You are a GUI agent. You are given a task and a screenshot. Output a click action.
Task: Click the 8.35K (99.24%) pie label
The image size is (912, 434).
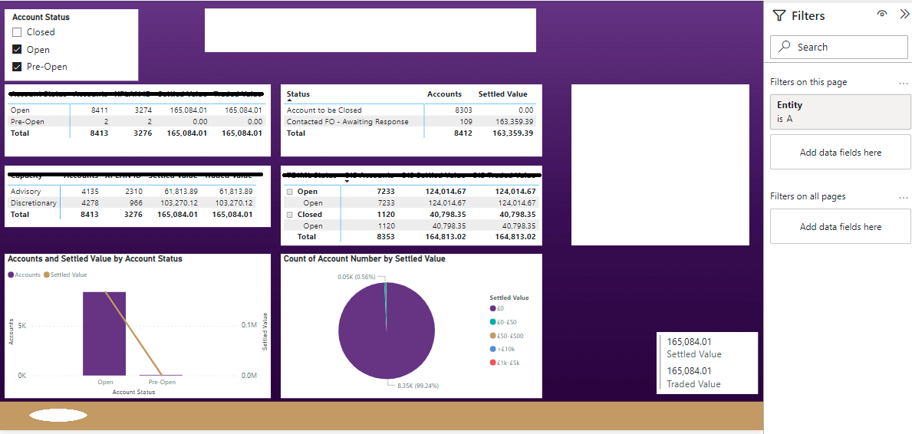[x=417, y=385]
